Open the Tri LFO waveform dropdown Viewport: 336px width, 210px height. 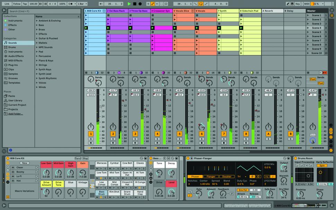(x=242, y=176)
